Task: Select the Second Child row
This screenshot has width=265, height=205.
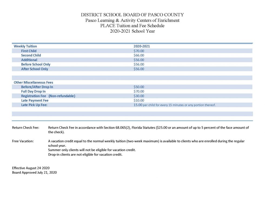Action: pos(31,55)
